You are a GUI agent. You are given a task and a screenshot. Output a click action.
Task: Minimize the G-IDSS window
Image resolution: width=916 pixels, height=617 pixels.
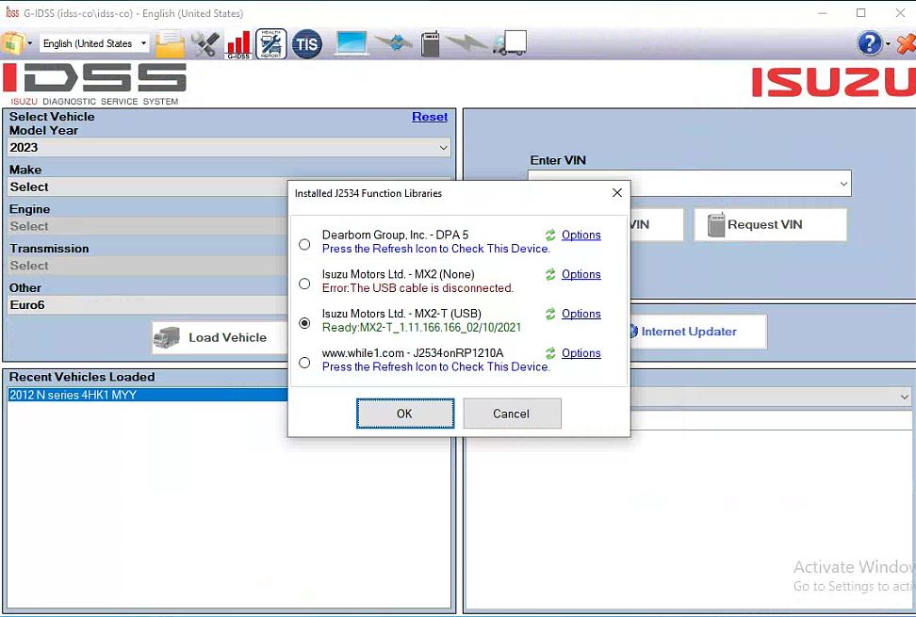point(823,13)
